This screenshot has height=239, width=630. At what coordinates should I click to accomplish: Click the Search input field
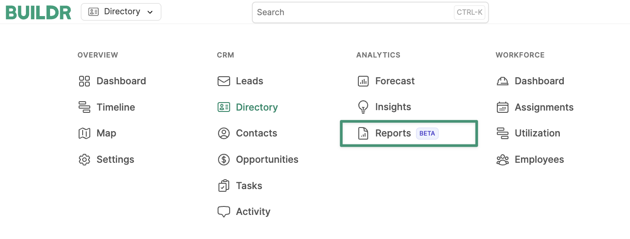[x=370, y=12]
